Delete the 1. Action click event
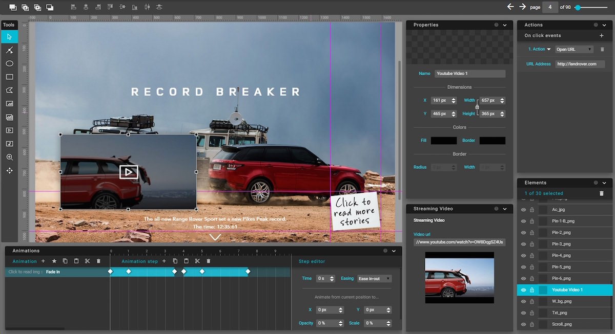 (x=602, y=49)
